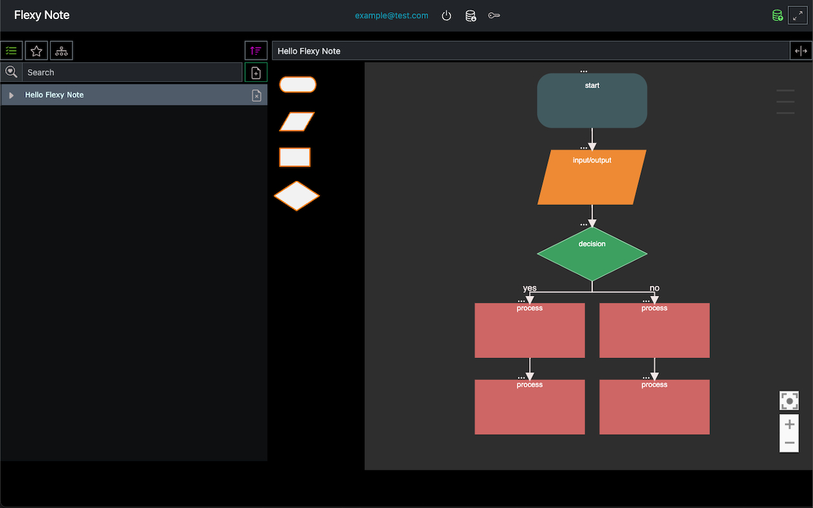Toggle the star favorites filter
The image size is (813, 508).
[x=37, y=51]
